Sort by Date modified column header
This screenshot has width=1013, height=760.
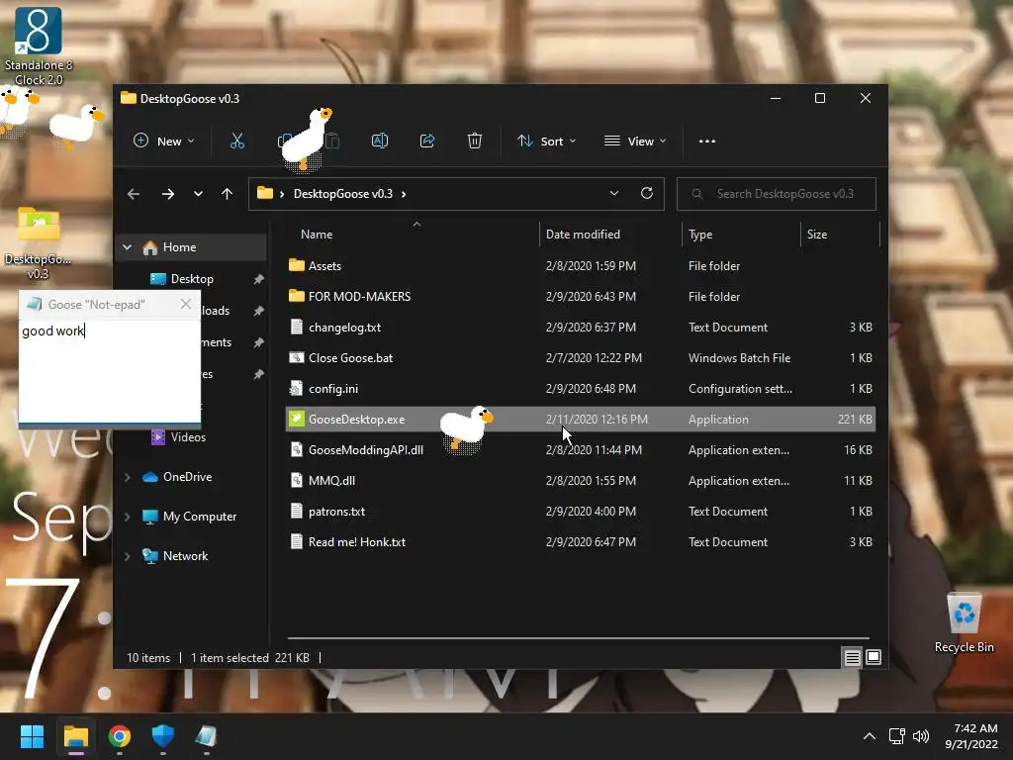click(610, 235)
